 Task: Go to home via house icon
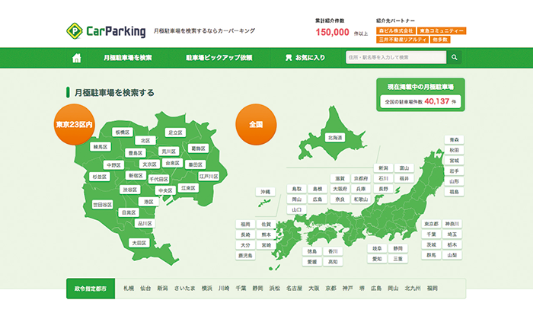click(x=76, y=57)
